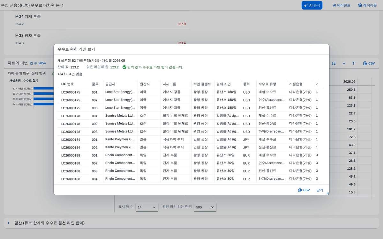Image resolution: width=383 pixels, height=239 pixels.
Task: Click pivot cell value 43.9
Action: 352,145
